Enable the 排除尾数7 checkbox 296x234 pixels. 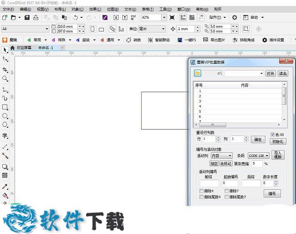click(x=226, y=197)
